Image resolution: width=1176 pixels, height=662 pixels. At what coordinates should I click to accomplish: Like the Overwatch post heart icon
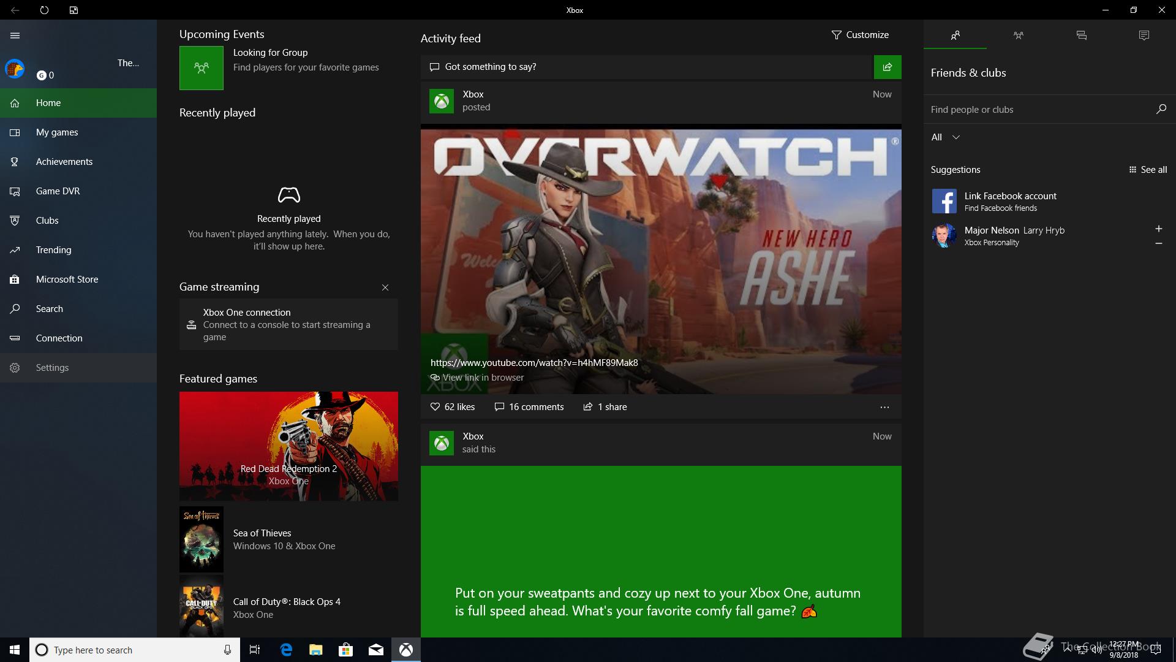[x=435, y=407]
